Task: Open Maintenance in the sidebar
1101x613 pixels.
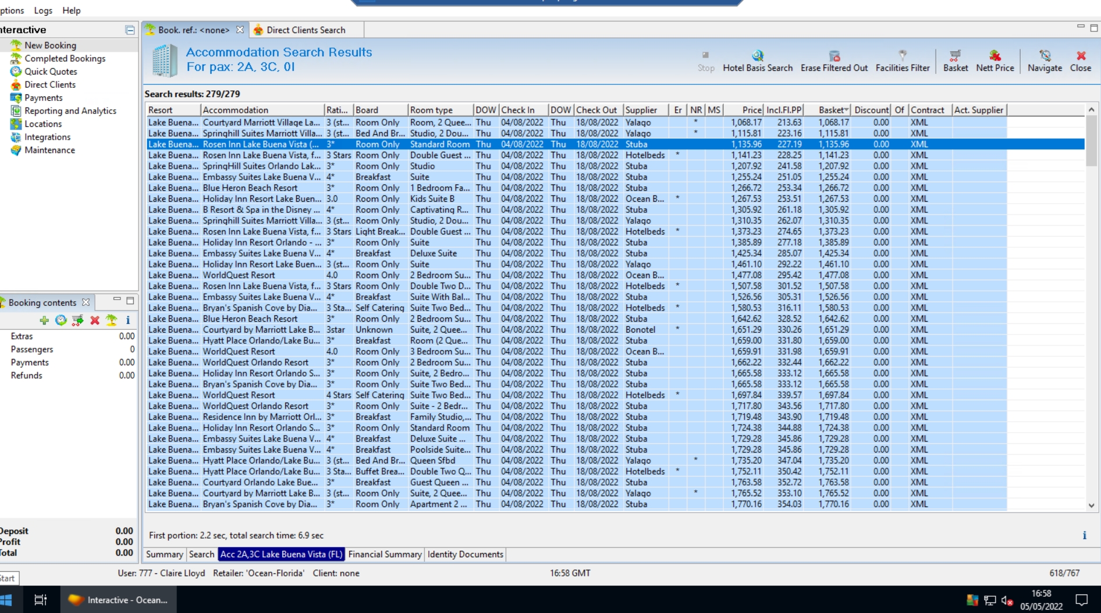Action: coord(49,150)
